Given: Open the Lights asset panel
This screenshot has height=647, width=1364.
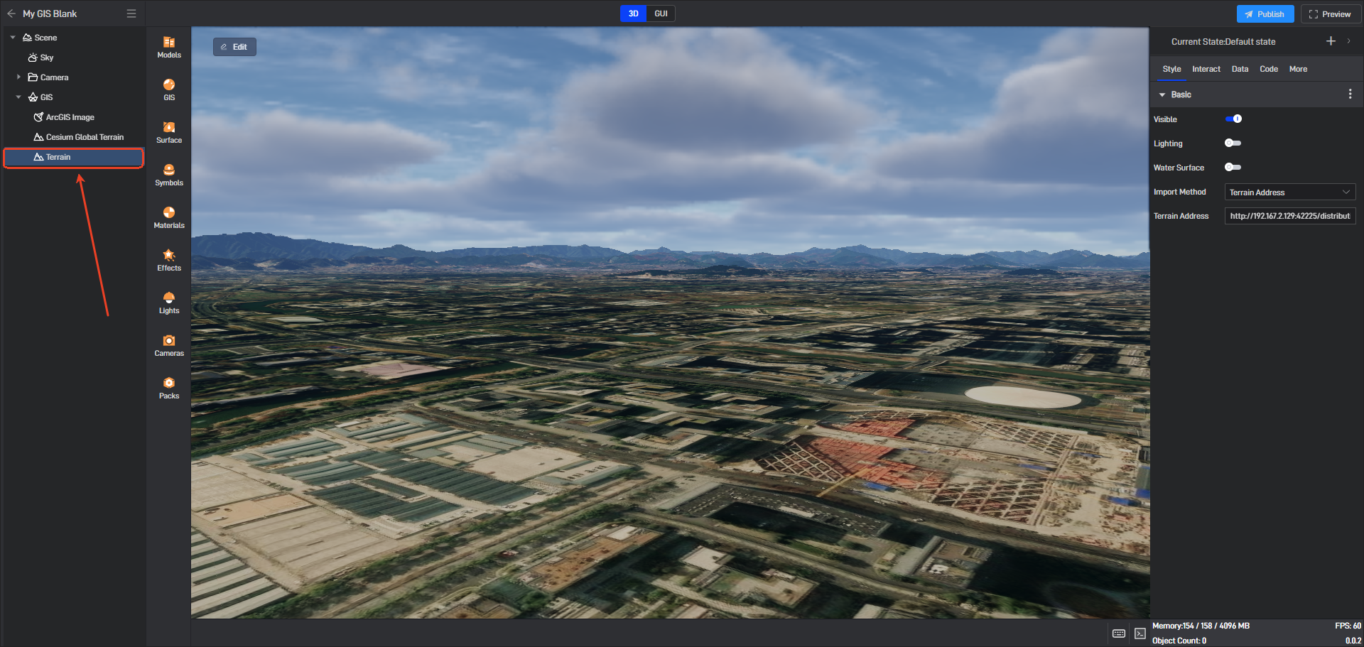Looking at the screenshot, I should coord(169,303).
